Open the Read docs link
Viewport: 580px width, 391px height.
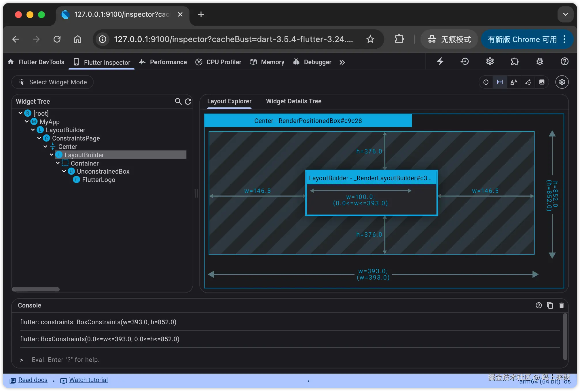point(33,380)
